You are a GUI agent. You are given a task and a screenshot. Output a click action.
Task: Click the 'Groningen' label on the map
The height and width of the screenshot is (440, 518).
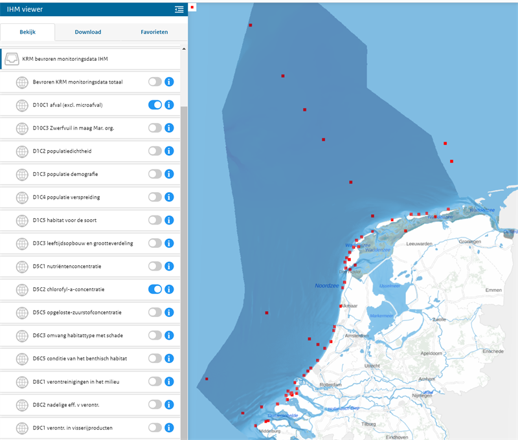(x=470, y=241)
